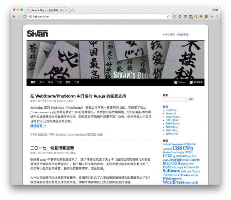Go to the 工具 navigation menu item
Image resolution: width=231 pixels, height=200 pixels.
coord(59,82)
